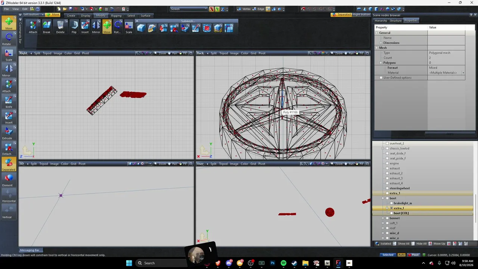Open the Screen coordinate system dropdown
478x269 pixels.
pyautogui.click(x=189, y=9)
